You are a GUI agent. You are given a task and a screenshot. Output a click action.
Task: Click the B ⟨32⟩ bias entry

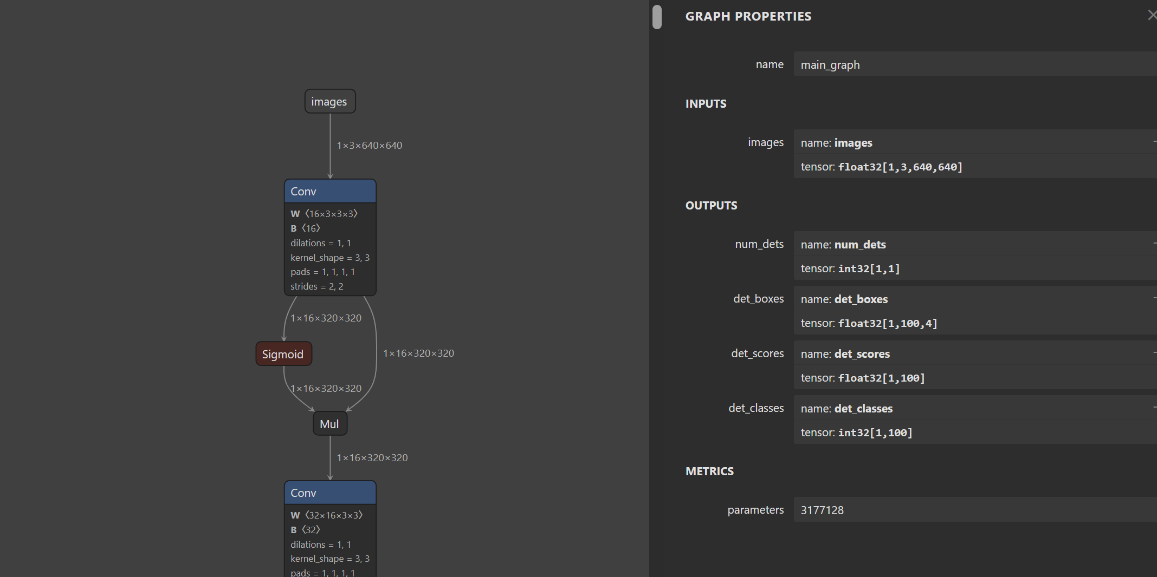306,530
